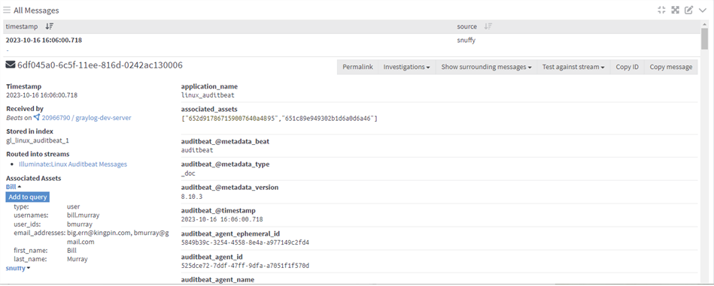Click the bill.murray usernames value

tap(84, 215)
